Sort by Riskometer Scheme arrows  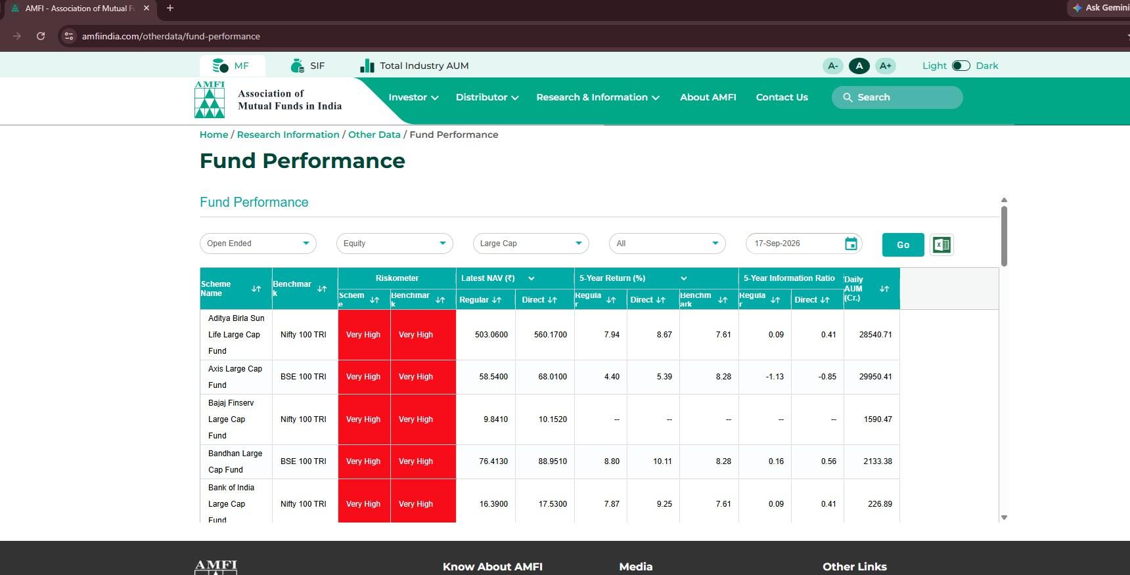click(x=374, y=300)
